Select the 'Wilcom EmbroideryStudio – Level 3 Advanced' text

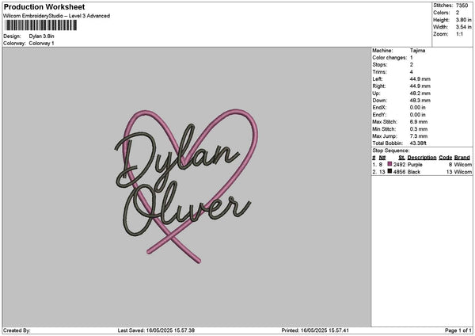tap(57, 16)
